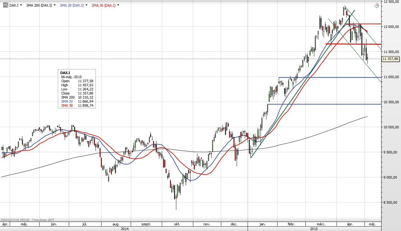Select the blue SMA 20 (DAX.I) legend label
401x231 pixels.
[72, 5]
